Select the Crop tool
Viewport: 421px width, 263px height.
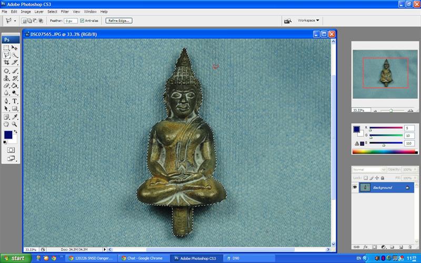(x=6, y=62)
